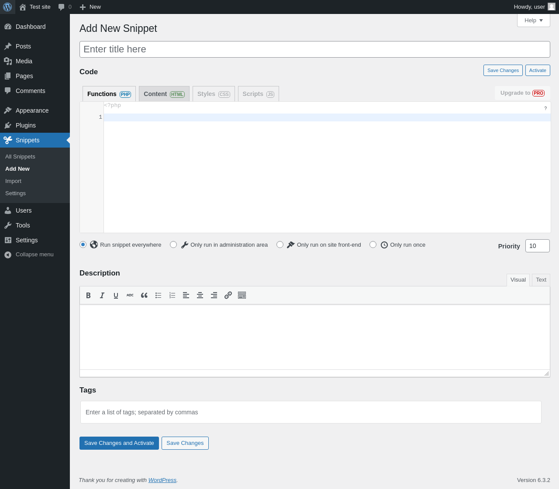Click the tags input field
The height and width of the screenshot is (489, 559).
[x=311, y=412]
